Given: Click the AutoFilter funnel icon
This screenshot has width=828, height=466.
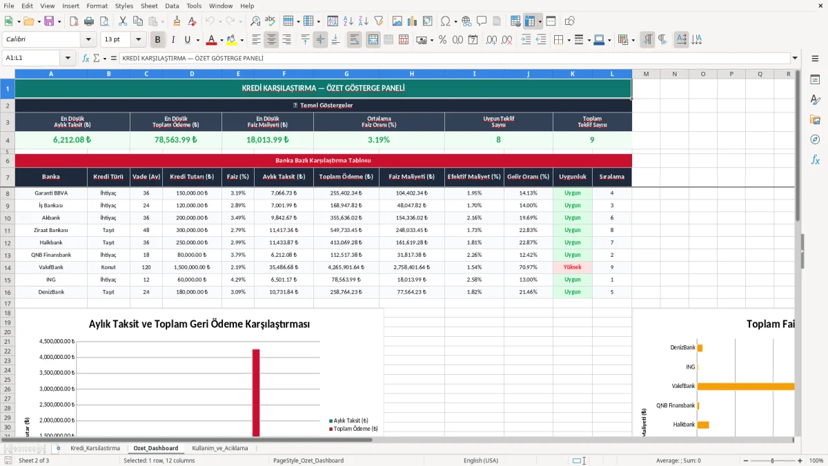Looking at the screenshot, I should [x=378, y=21].
